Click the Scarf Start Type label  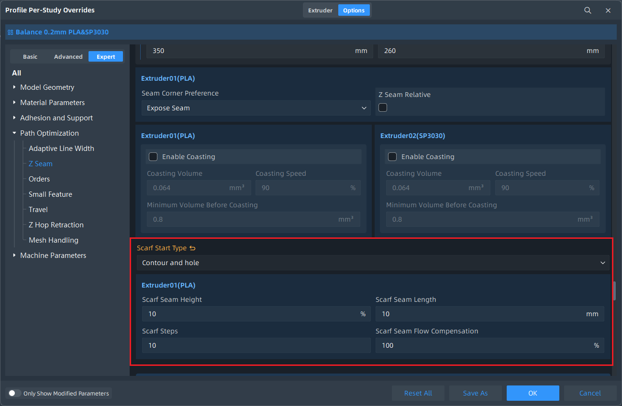[162, 248]
